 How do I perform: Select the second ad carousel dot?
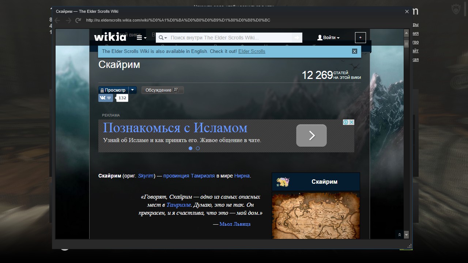point(198,148)
